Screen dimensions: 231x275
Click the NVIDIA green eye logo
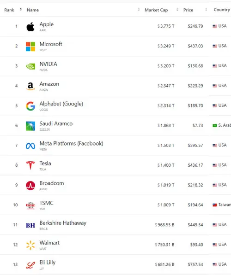(30, 66)
